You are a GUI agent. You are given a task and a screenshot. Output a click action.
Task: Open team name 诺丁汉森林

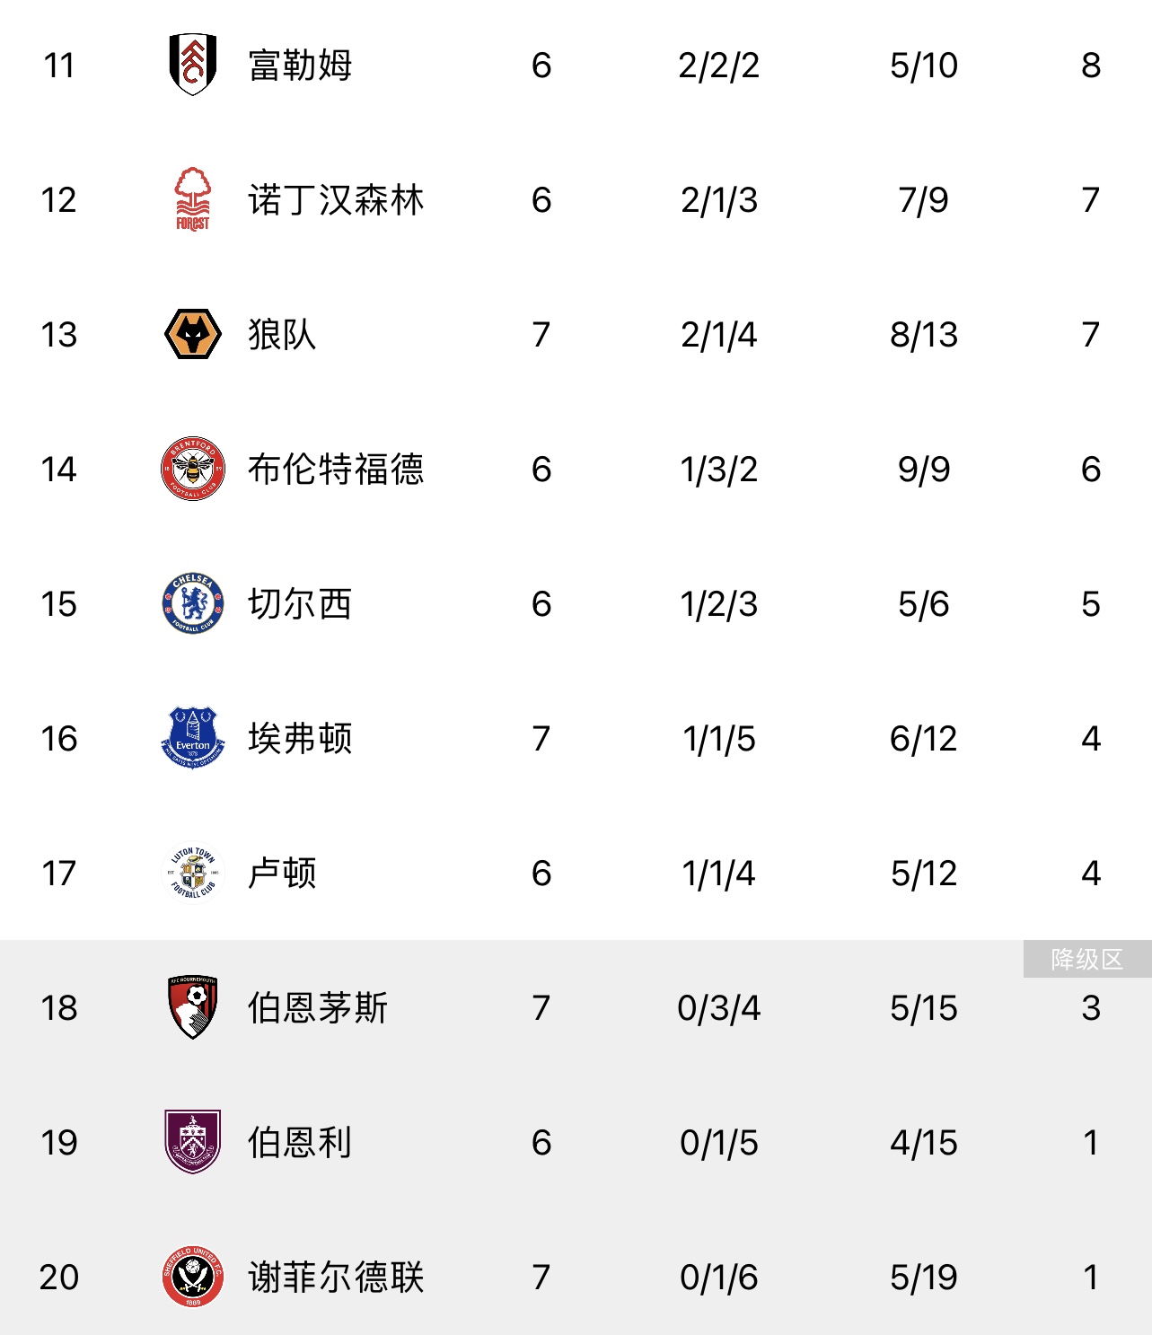click(336, 200)
